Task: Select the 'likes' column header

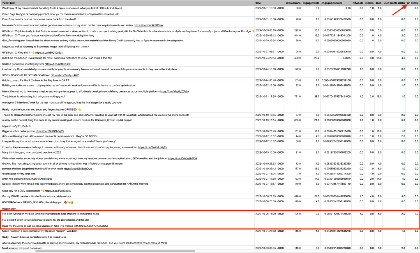Action: 380,3
